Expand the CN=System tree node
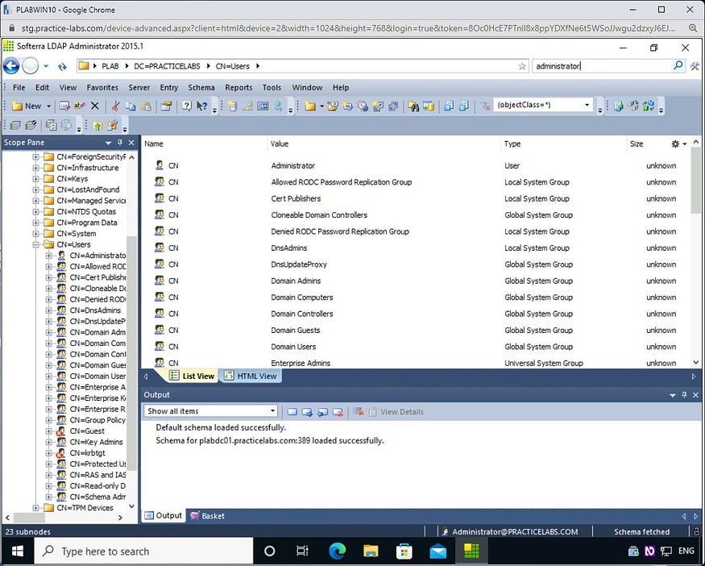This screenshot has height=566, width=705. tap(35, 234)
